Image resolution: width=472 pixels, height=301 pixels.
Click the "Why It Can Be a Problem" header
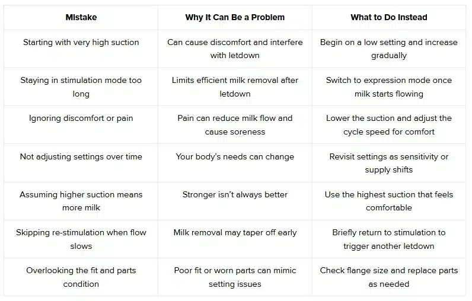point(235,17)
